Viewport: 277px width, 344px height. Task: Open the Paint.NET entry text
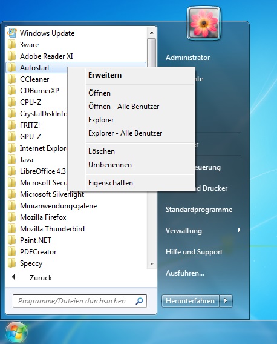coord(36,240)
